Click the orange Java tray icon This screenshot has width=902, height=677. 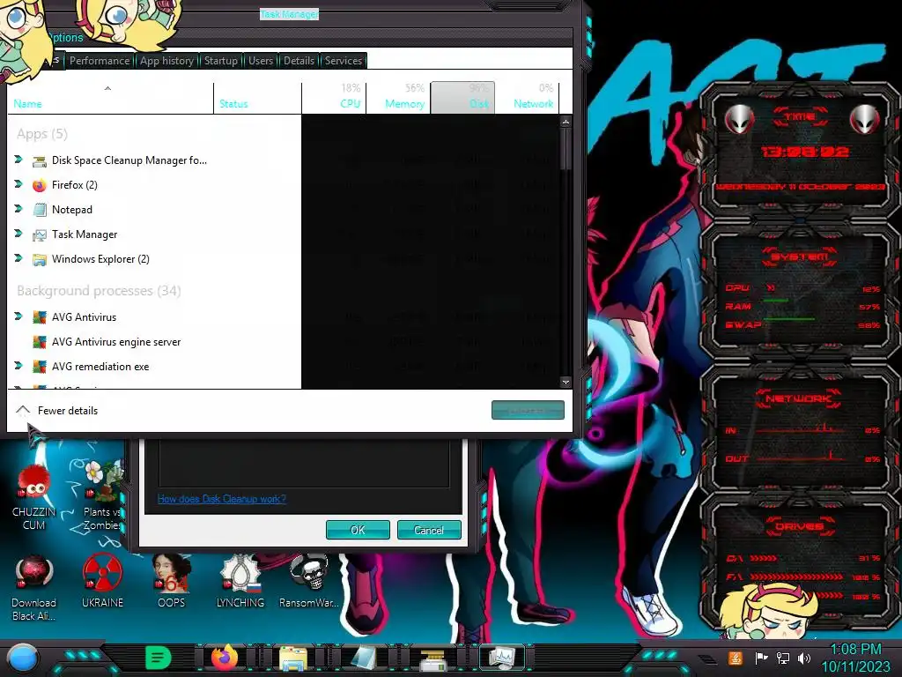tap(735, 658)
